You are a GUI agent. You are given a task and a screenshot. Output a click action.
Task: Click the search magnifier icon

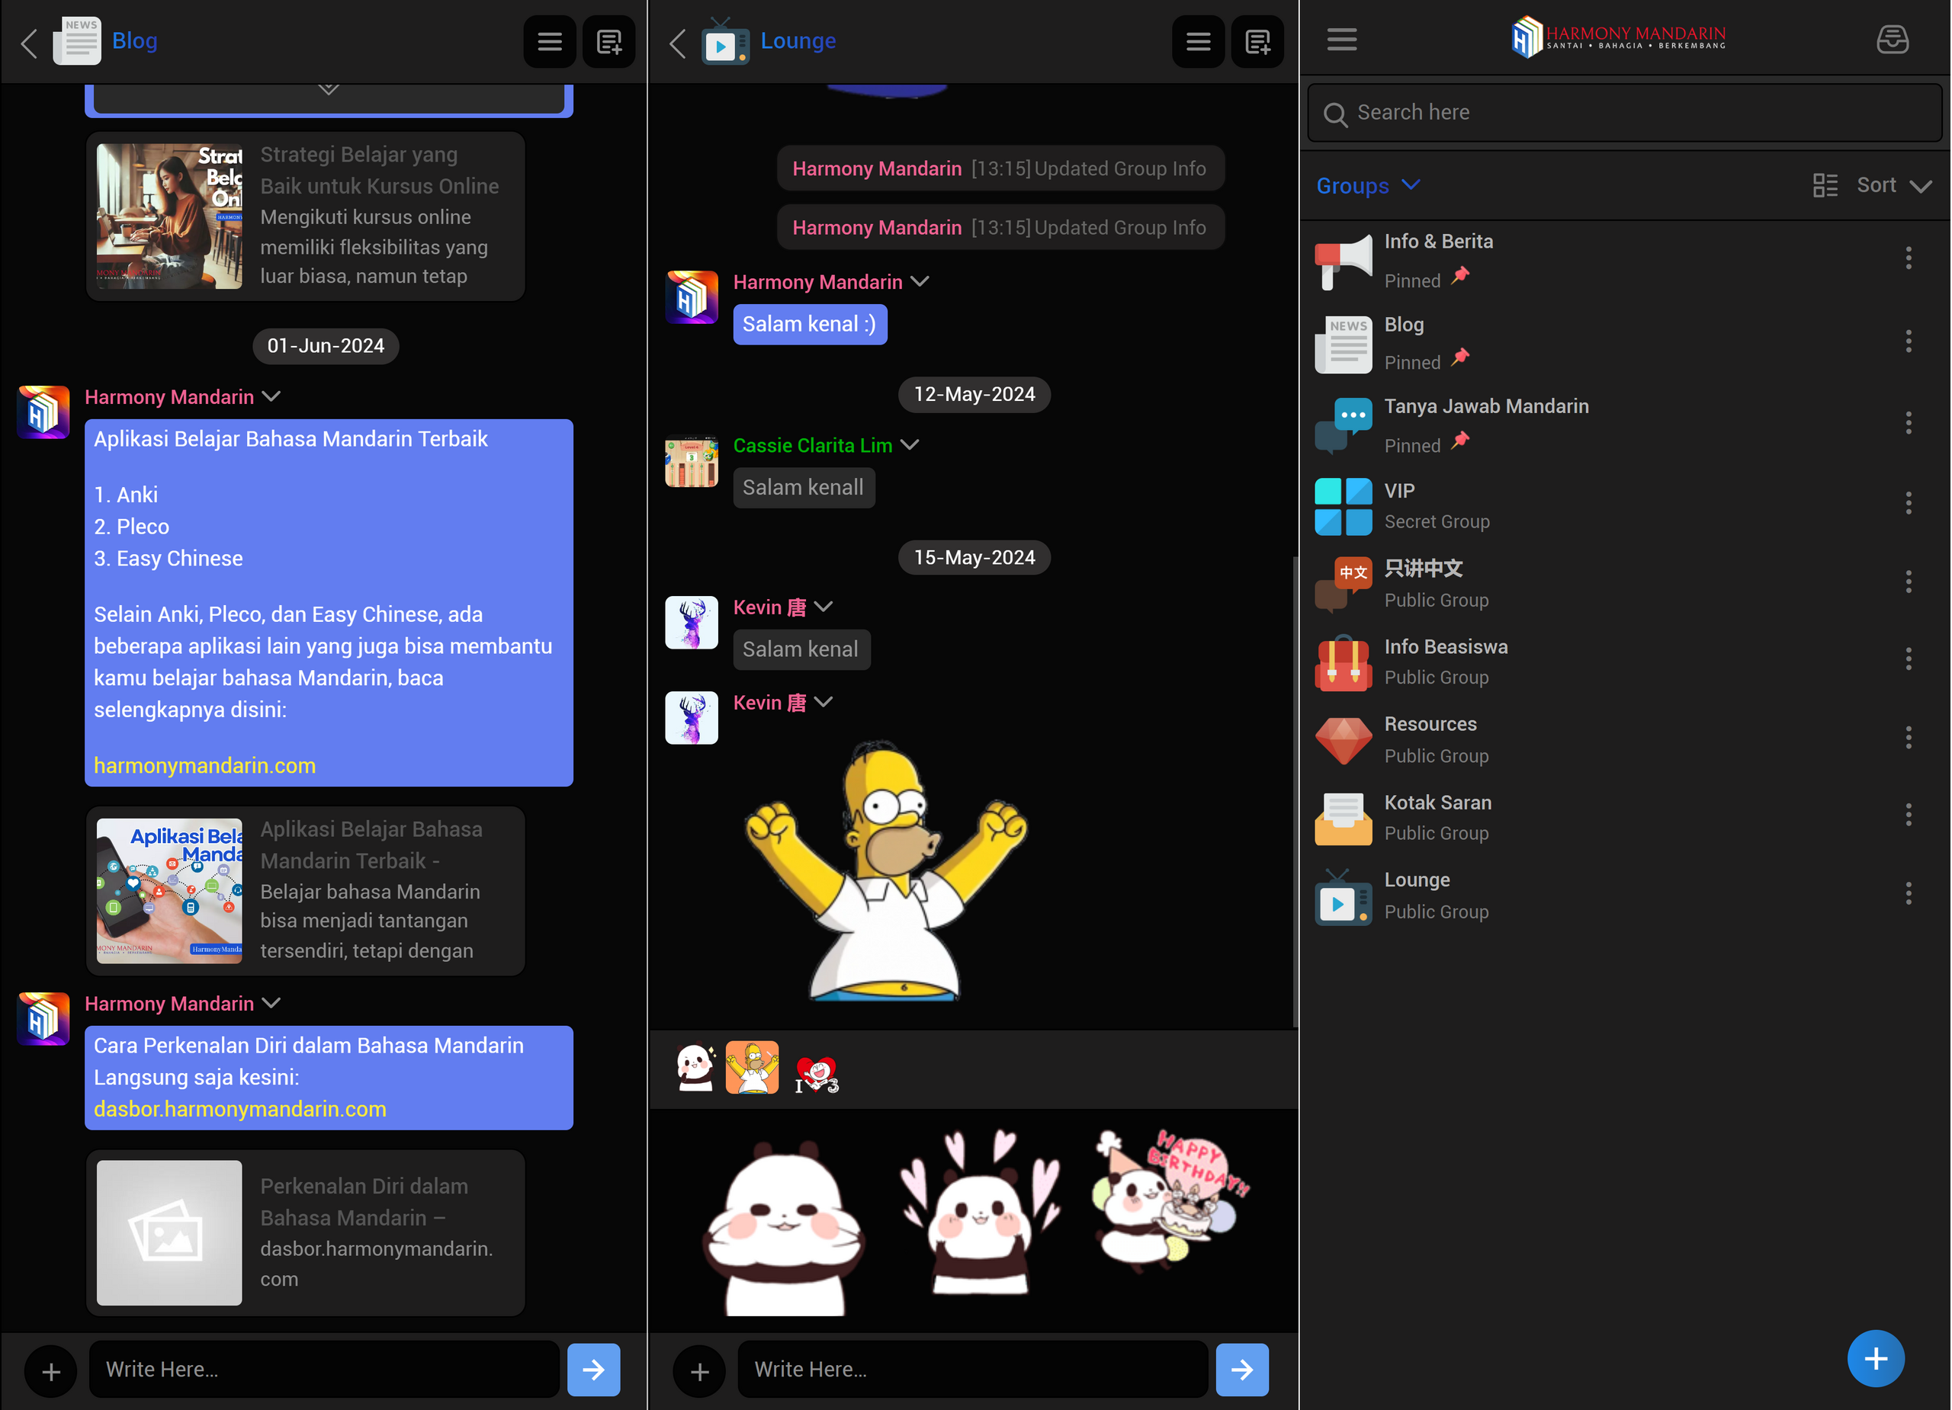(1335, 114)
